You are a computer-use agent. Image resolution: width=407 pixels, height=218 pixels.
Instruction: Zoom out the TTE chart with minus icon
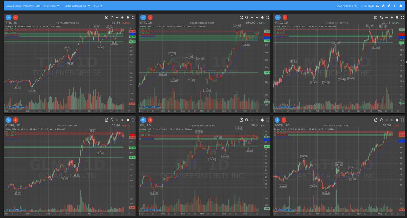tap(117, 17)
